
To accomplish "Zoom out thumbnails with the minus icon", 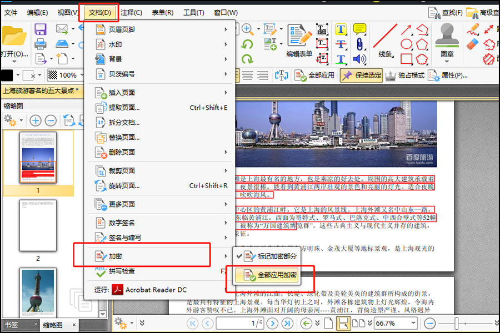I will coord(51,121).
